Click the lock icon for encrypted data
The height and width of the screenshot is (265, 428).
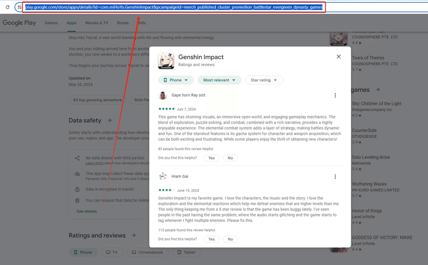[x=77, y=189]
